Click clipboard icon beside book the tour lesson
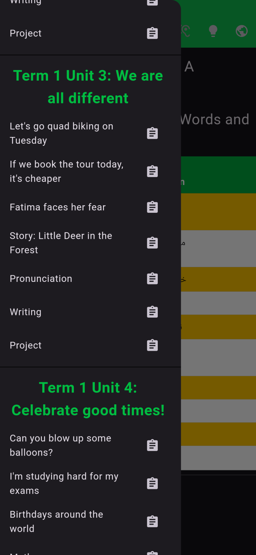256x555 pixels. point(152,171)
